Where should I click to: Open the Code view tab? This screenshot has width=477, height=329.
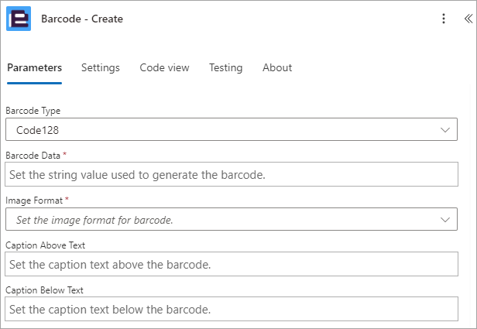point(164,67)
